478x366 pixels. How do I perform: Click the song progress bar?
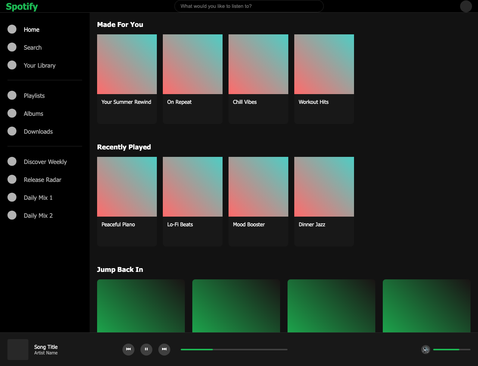click(x=234, y=350)
